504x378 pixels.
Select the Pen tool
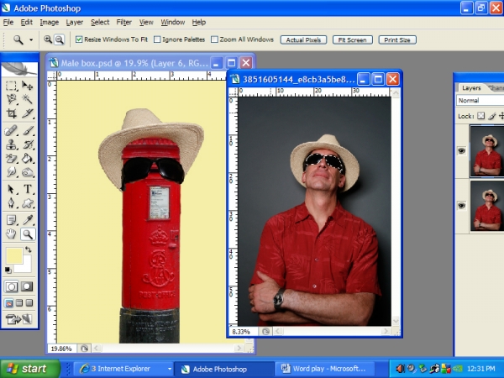tap(11, 202)
